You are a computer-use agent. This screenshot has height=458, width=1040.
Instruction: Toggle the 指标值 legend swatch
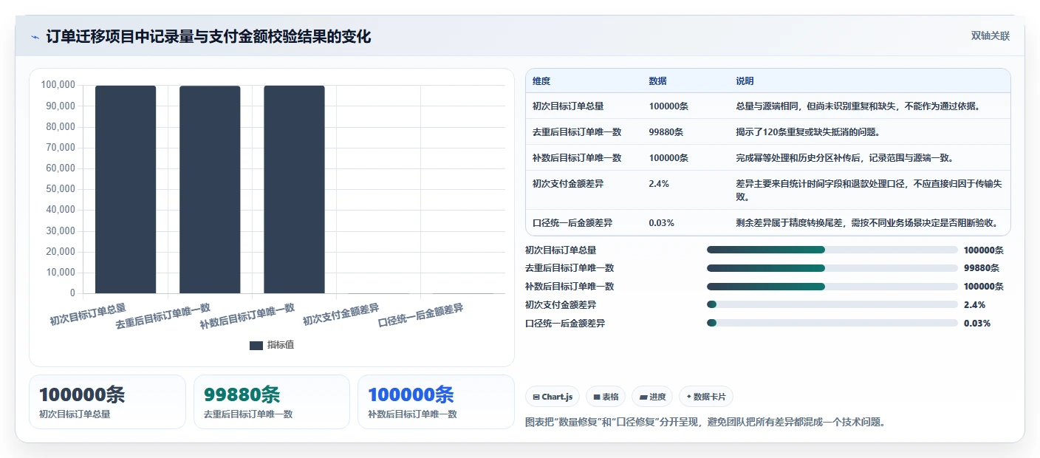pyautogui.click(x=256, y=345)
